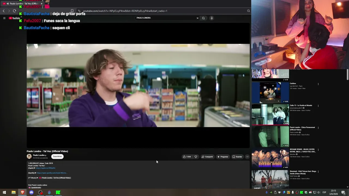Open 'Calle 13 - La Vuelta al Mundo' title

(301, 105)
